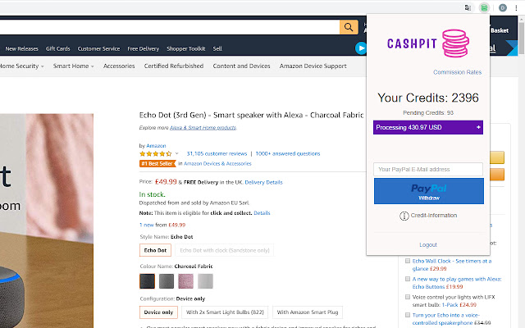Click the blue play button icon

[x=361, y=48]
